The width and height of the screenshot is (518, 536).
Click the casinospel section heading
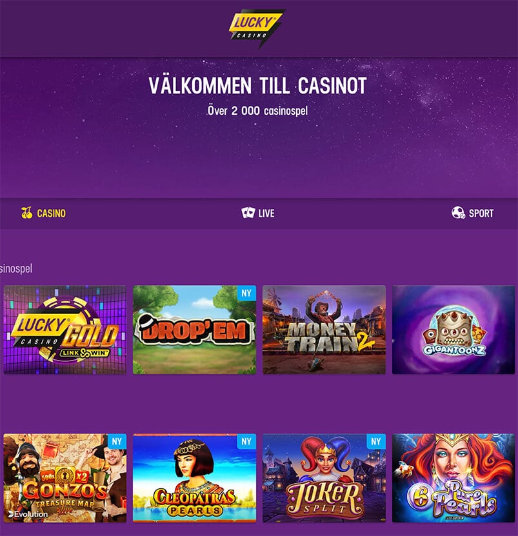(x=16, y=269)
